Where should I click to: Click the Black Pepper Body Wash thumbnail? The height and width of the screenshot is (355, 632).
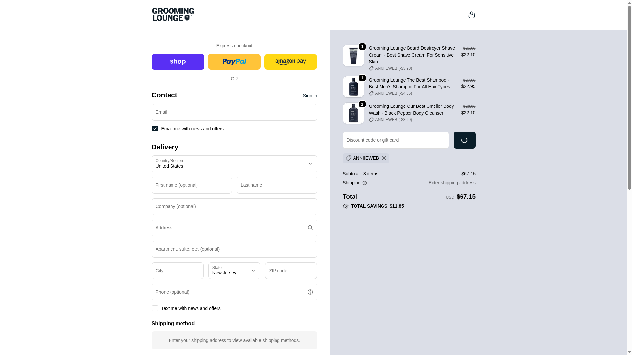[x=353, y=113]
